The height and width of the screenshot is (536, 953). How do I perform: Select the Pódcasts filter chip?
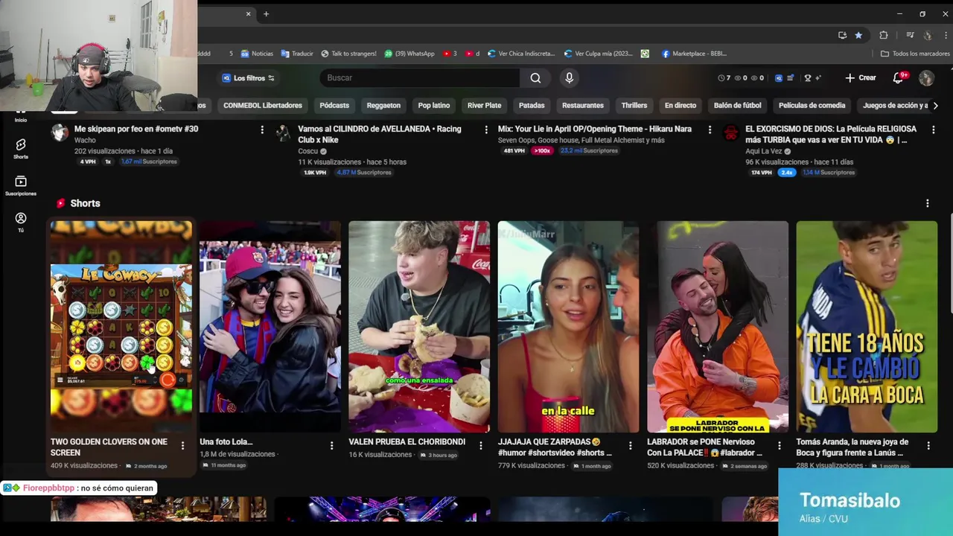point(334,106)
